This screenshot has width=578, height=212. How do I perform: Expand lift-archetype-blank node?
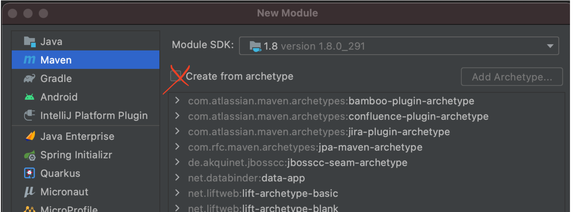[177, 208]
